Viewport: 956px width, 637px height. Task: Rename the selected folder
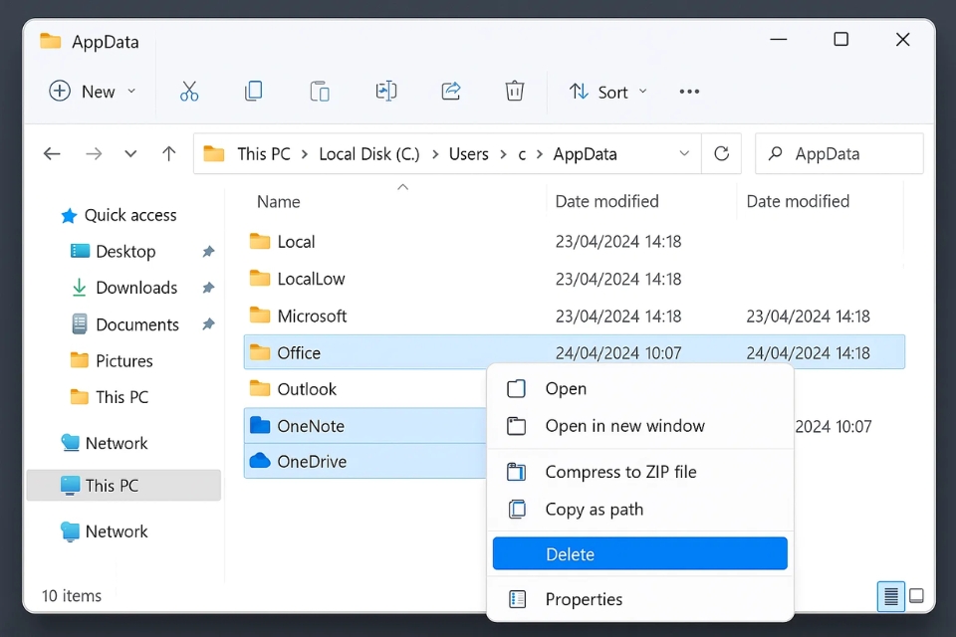tap(386, 91)
